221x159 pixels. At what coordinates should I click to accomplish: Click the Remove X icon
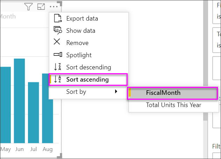click(57, 42)
